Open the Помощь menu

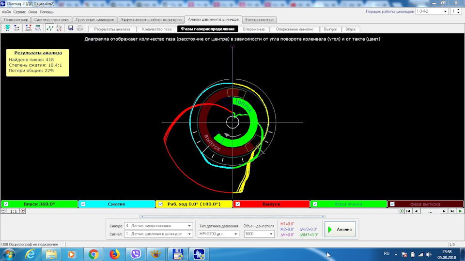(46, 12)
